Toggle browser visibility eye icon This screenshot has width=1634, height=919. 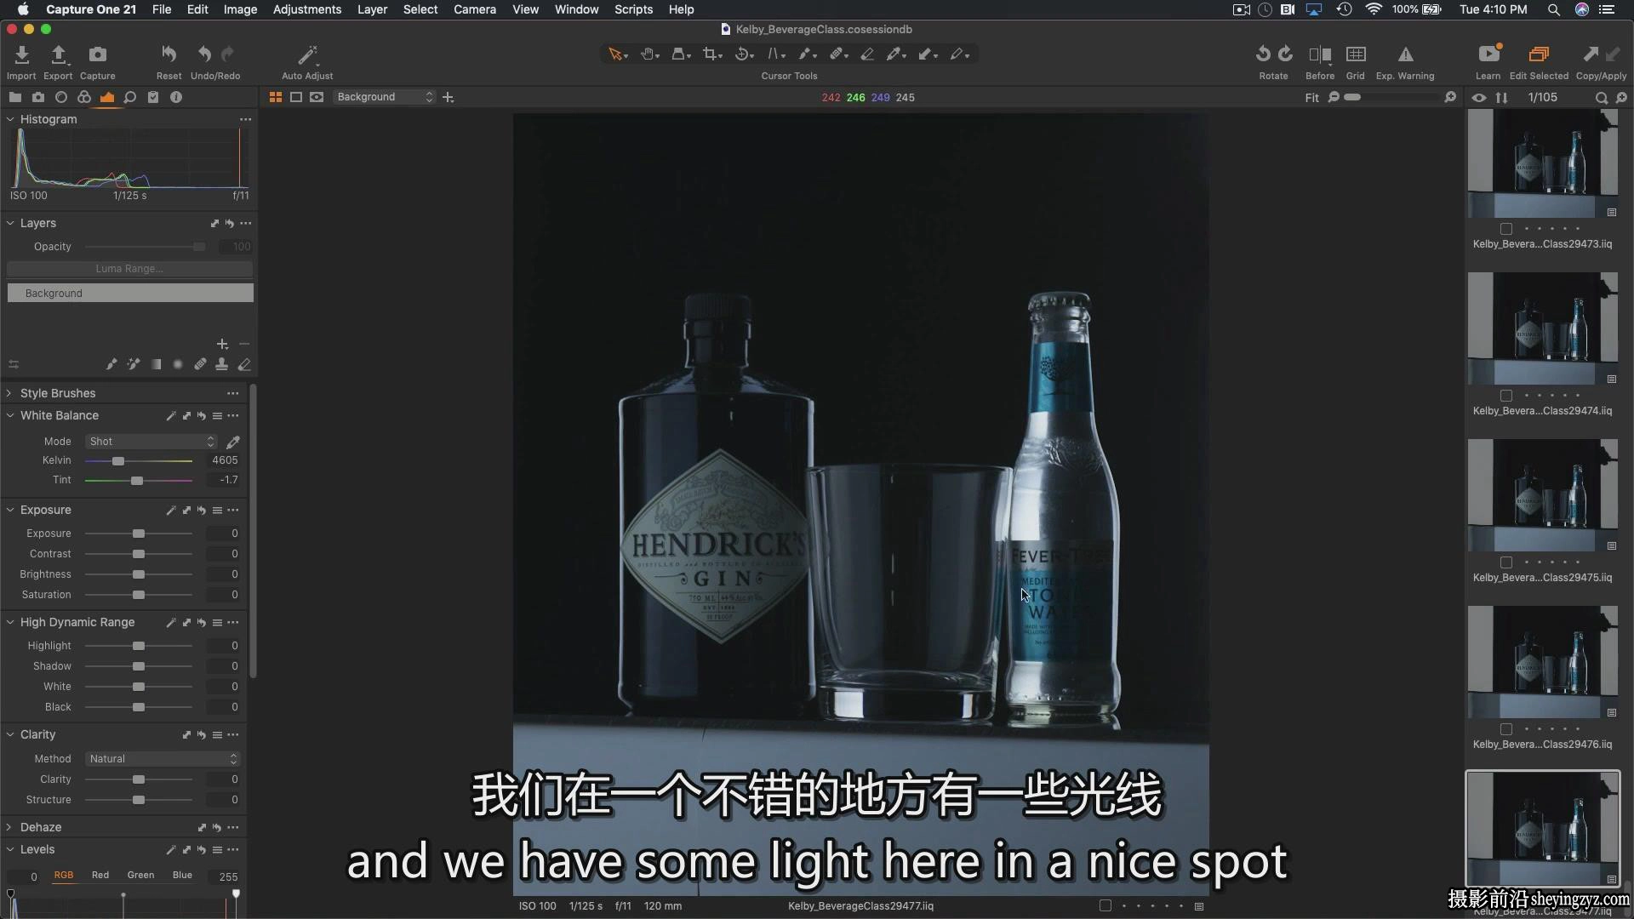(1479, 97)
